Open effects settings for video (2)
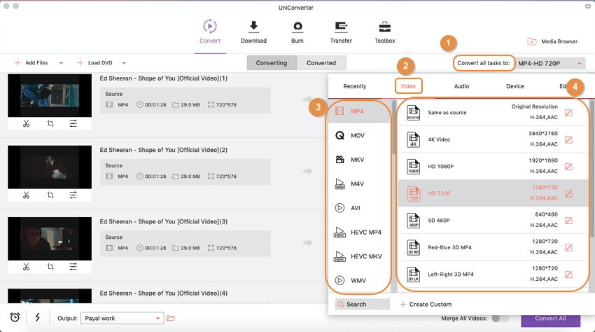Screen dimensions: 595x332 pos(73,195)
